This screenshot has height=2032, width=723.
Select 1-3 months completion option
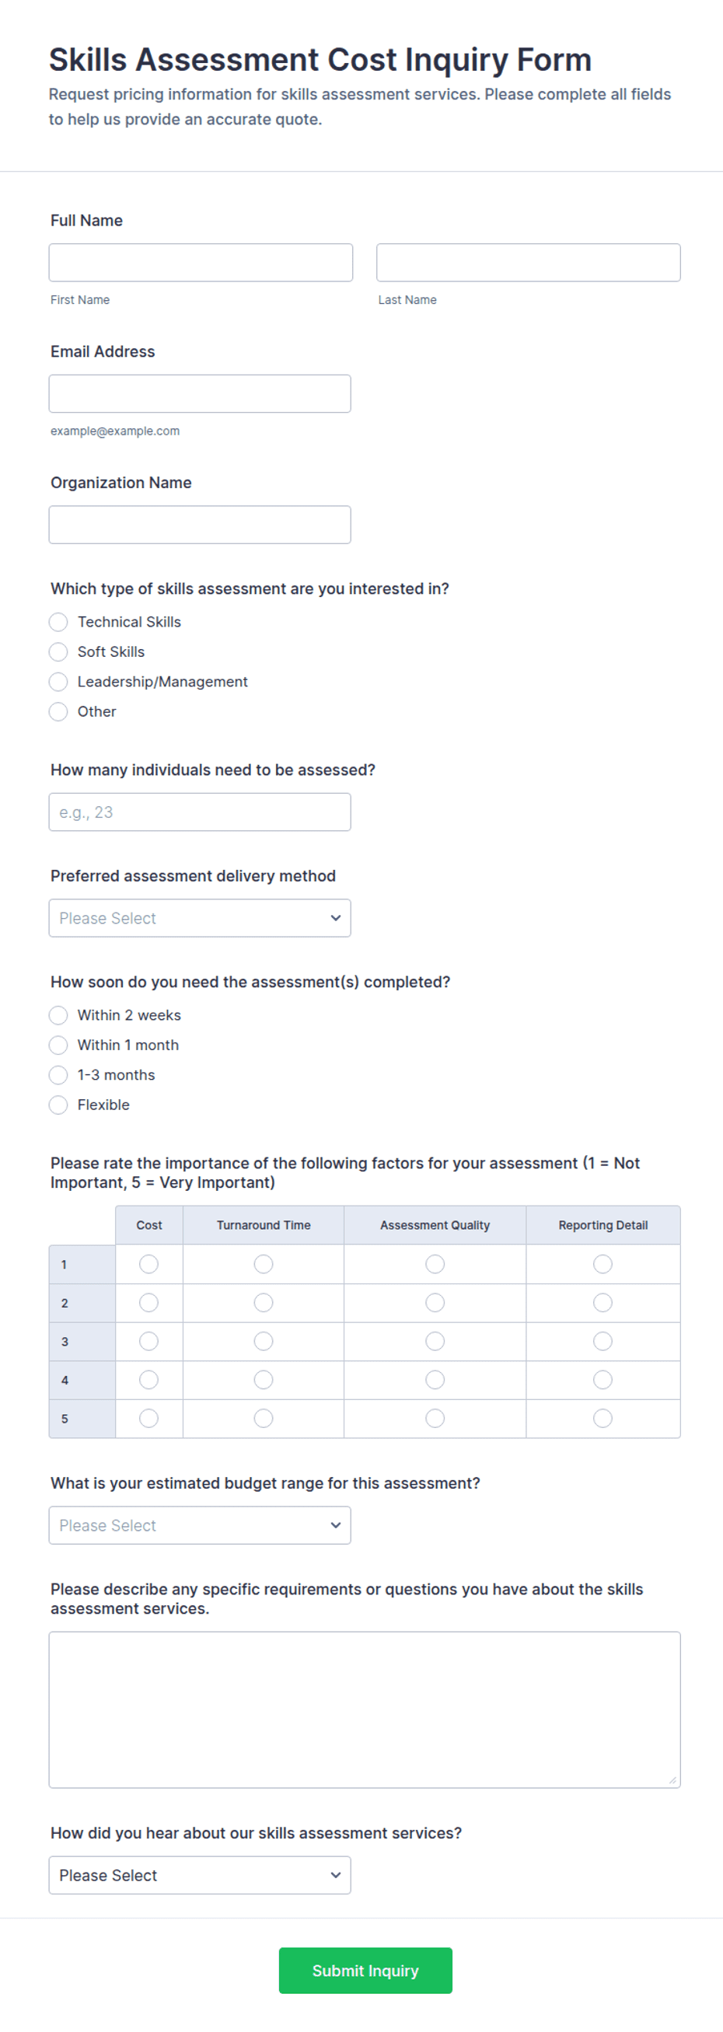coord(58,1075)
